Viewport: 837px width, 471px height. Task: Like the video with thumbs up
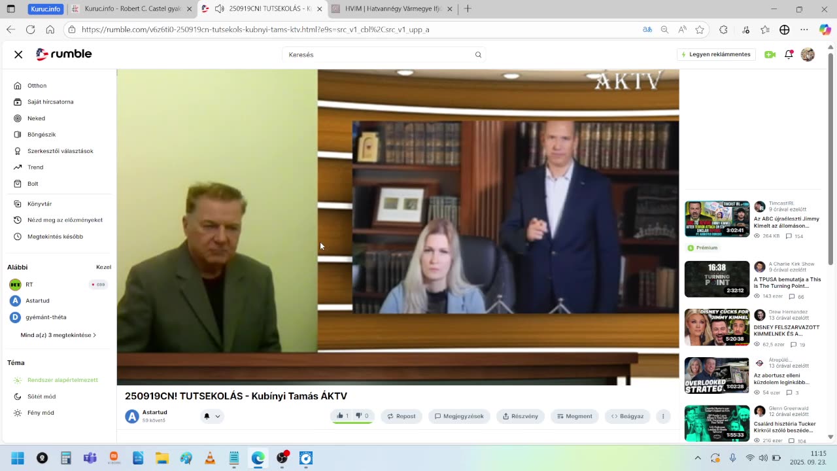(x=342, y=416)
